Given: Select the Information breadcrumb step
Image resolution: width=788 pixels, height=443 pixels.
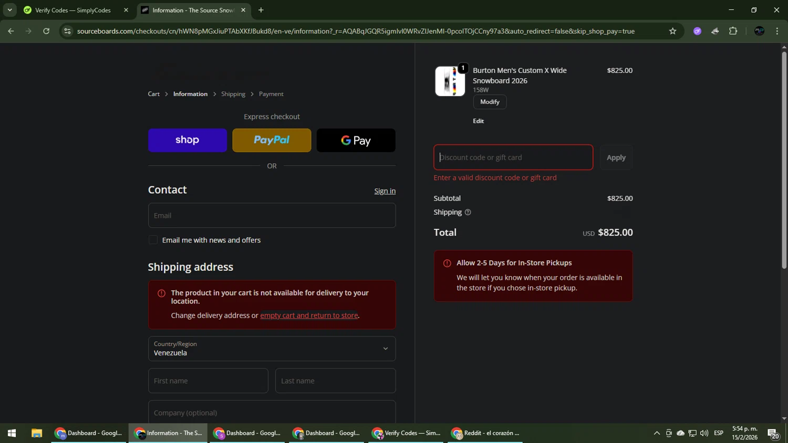Looking at the screenshot, I should pos(190,94).
